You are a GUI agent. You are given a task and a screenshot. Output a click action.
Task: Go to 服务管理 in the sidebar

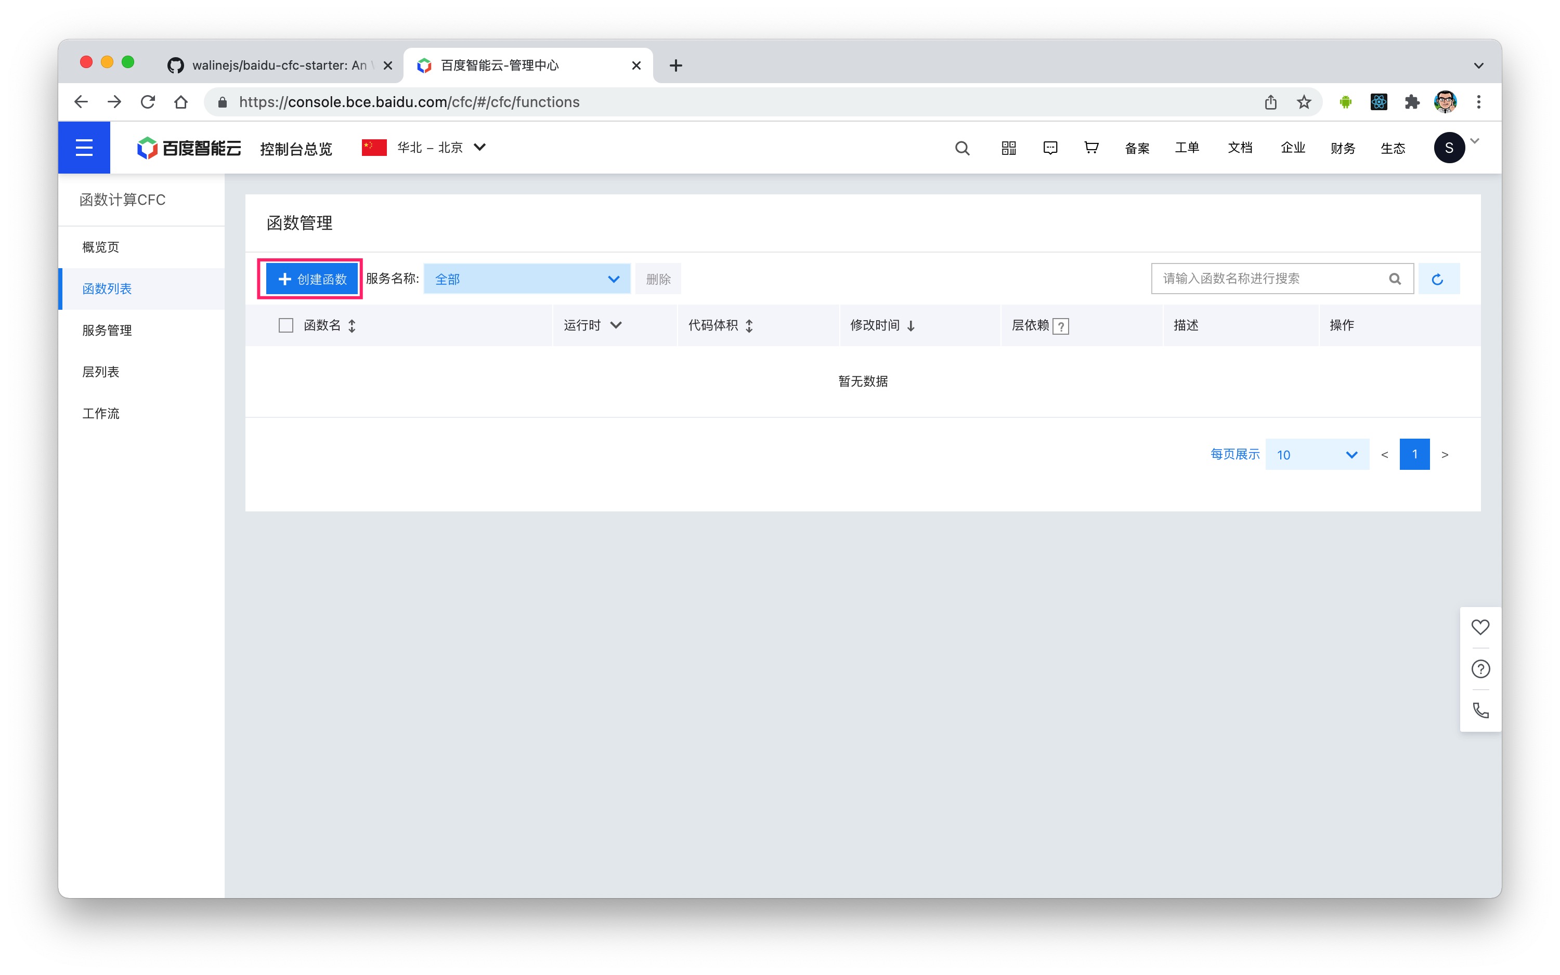pyautogui.click(x=107, y=330)
